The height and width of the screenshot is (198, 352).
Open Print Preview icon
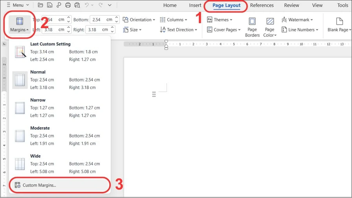(77, 5)
